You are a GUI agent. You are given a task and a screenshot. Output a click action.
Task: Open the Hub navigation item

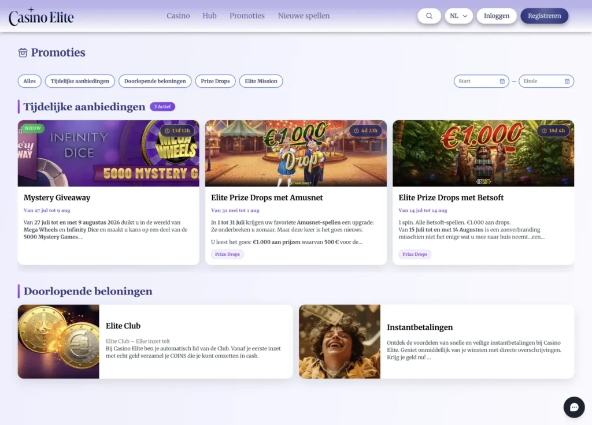coord(209,16)
